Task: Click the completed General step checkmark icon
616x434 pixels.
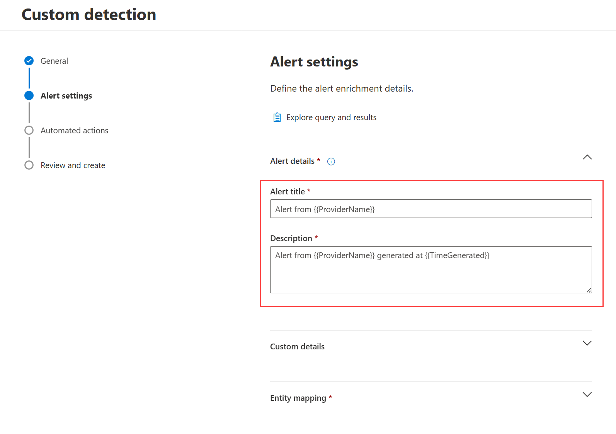Action: tap(29, 61)
